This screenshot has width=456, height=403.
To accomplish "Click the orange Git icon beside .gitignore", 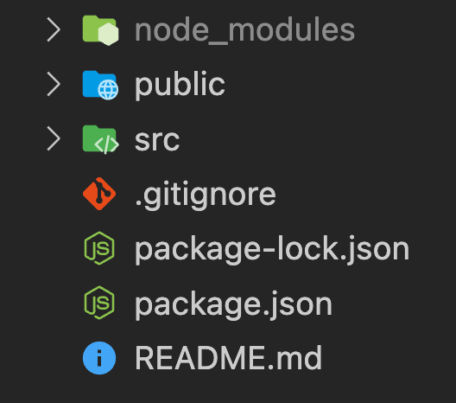I will 99,194.
